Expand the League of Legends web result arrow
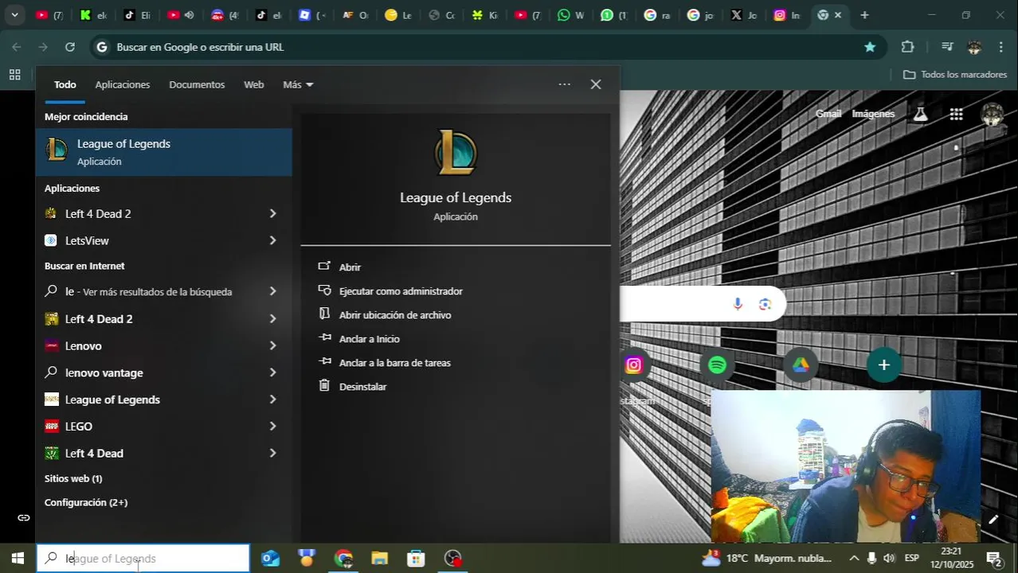This screenshot has width=1018, height=573. [x=272, y=400]
